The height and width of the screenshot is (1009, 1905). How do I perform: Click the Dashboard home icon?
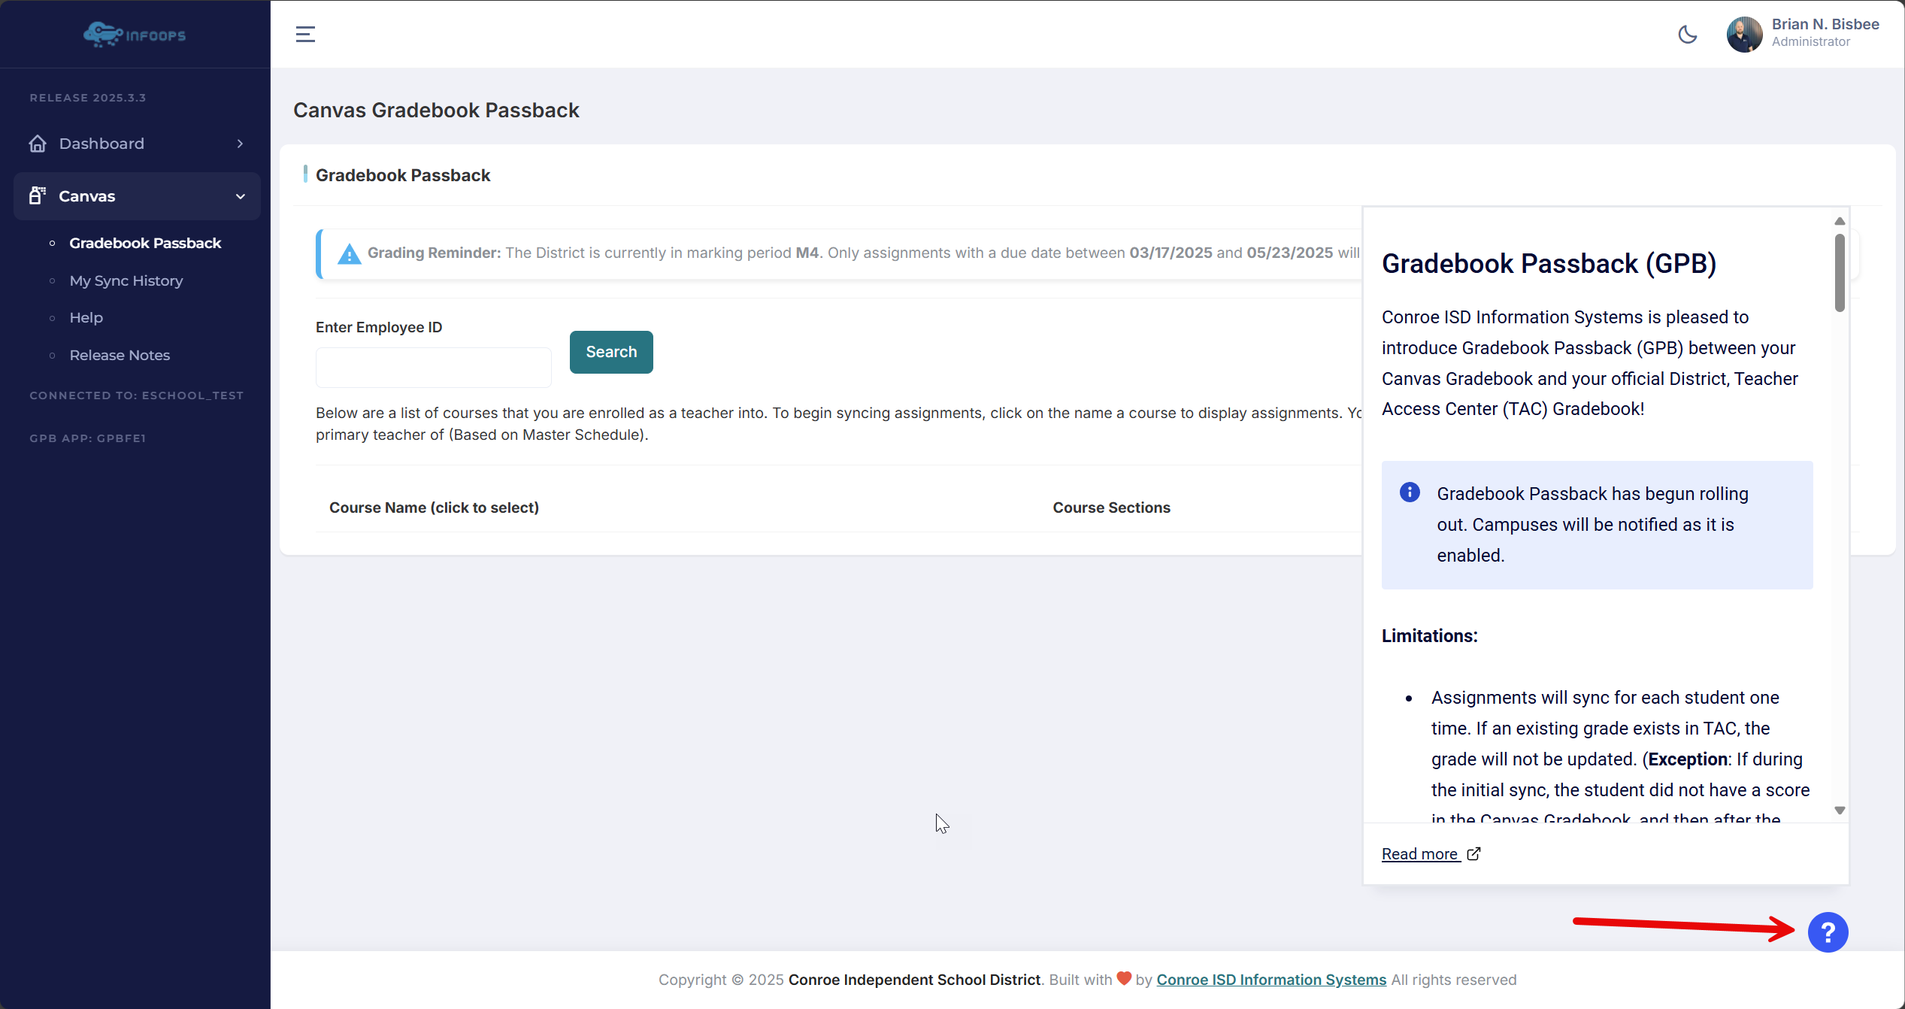tap(38, 144)
